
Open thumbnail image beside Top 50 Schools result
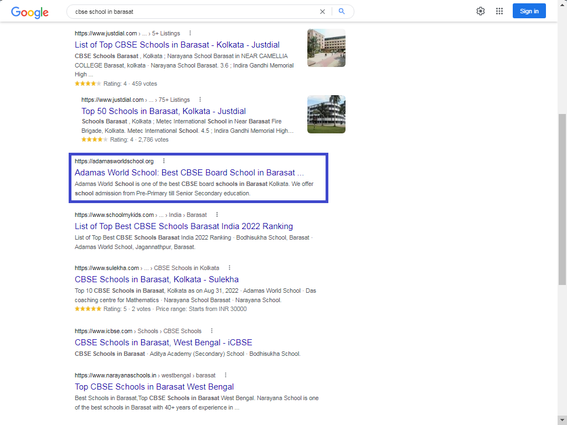[x=326, y=114]
